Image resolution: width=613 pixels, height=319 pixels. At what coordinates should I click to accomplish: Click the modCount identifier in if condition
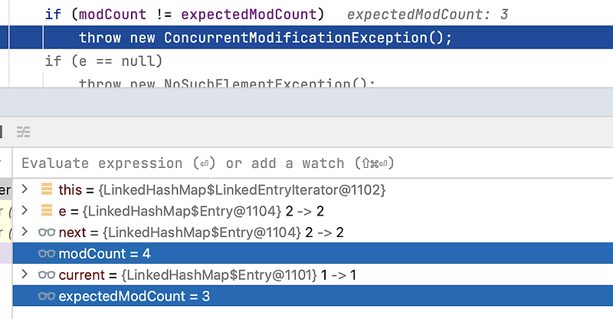click(113, 15)
